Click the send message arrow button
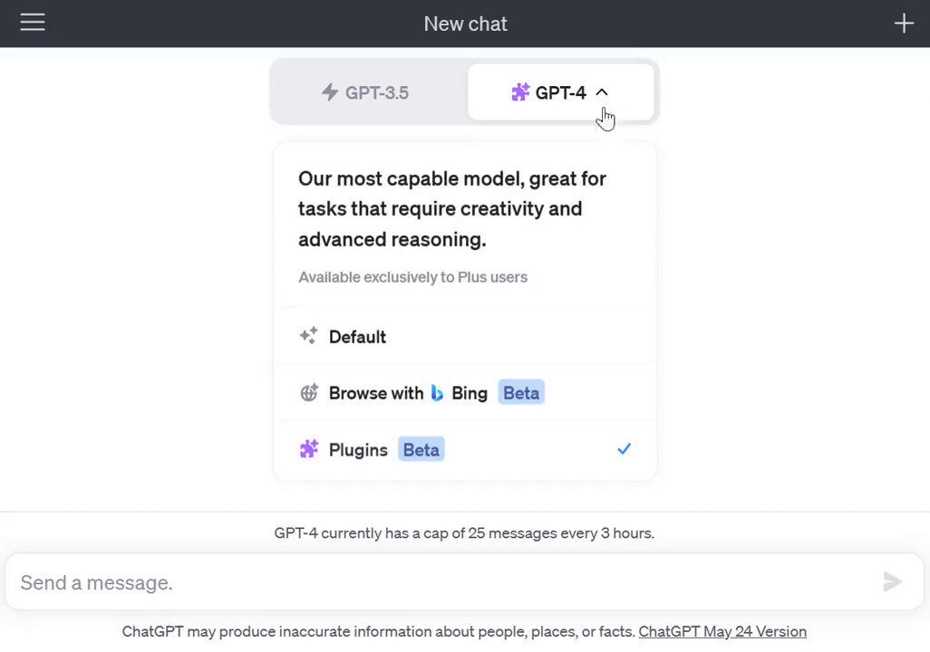Viewport: 930px width, 652px height. [893, 581]
